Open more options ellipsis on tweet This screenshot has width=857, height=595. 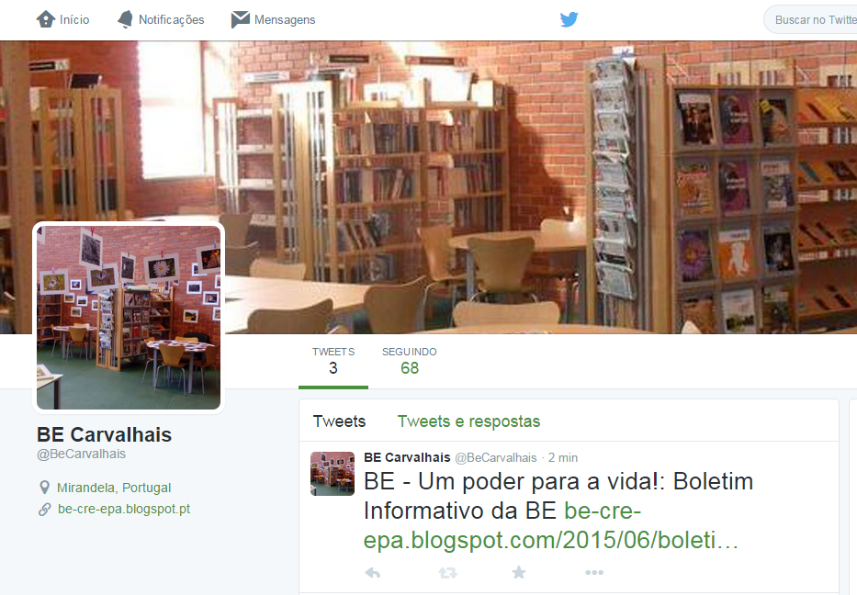point(594,573)
